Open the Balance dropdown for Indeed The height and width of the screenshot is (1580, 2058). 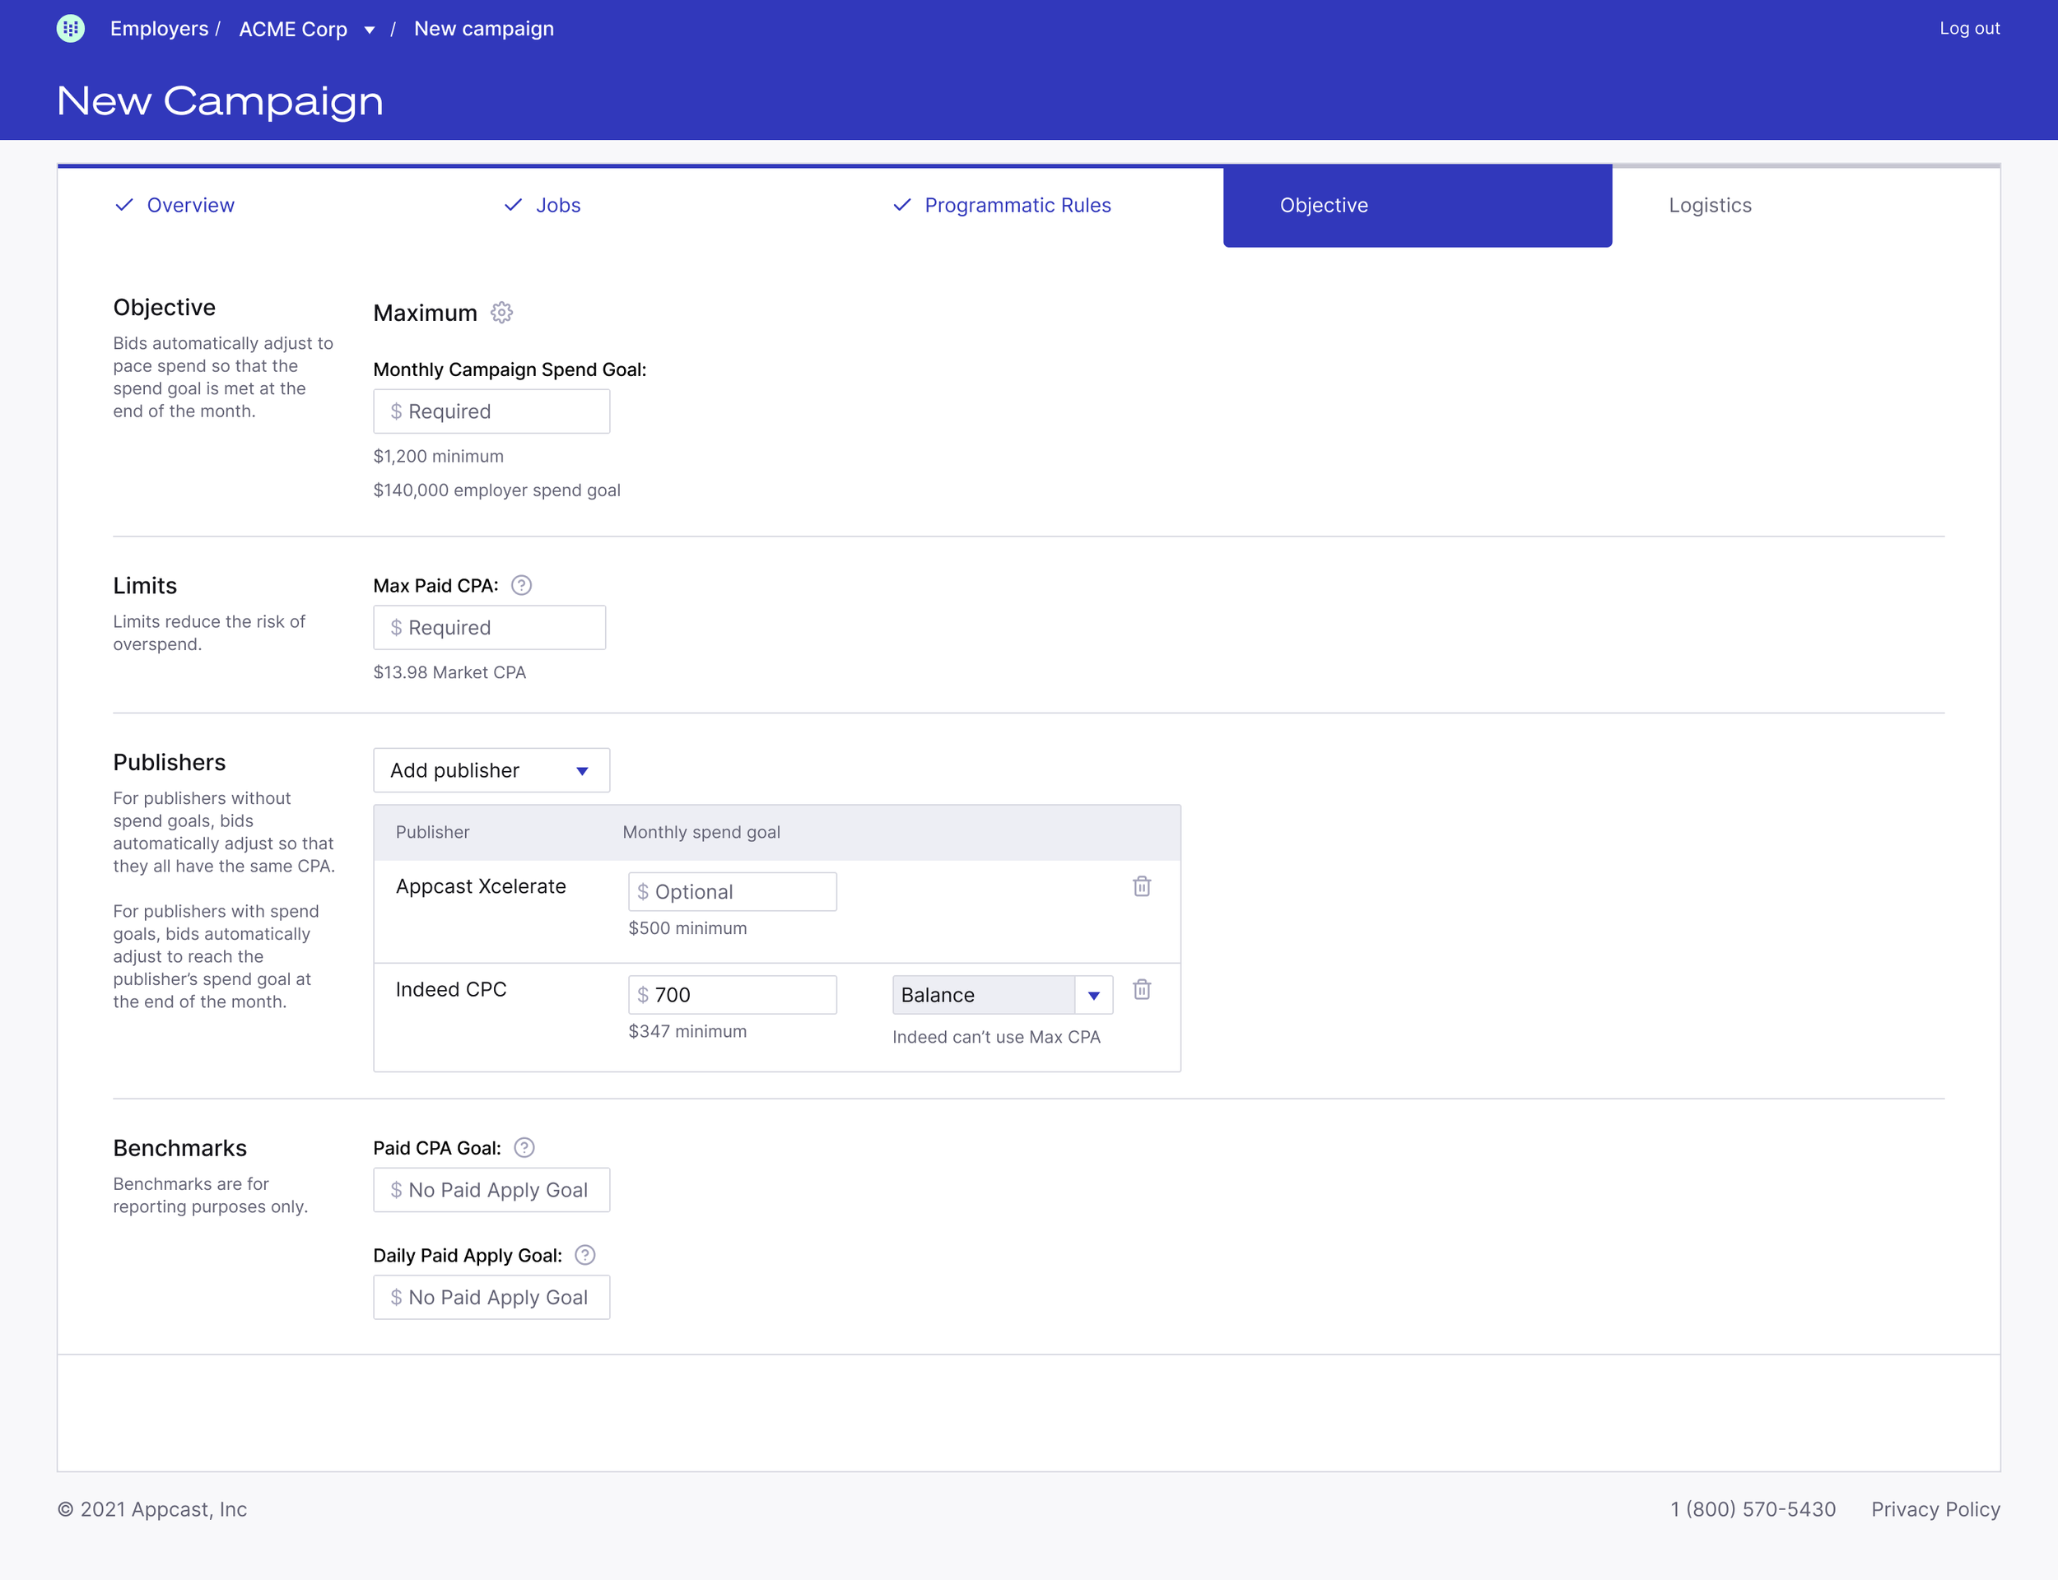pos(1002,995)
